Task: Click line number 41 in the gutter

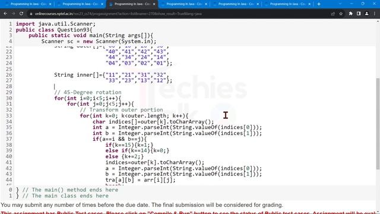Action: tap(9, 162)
